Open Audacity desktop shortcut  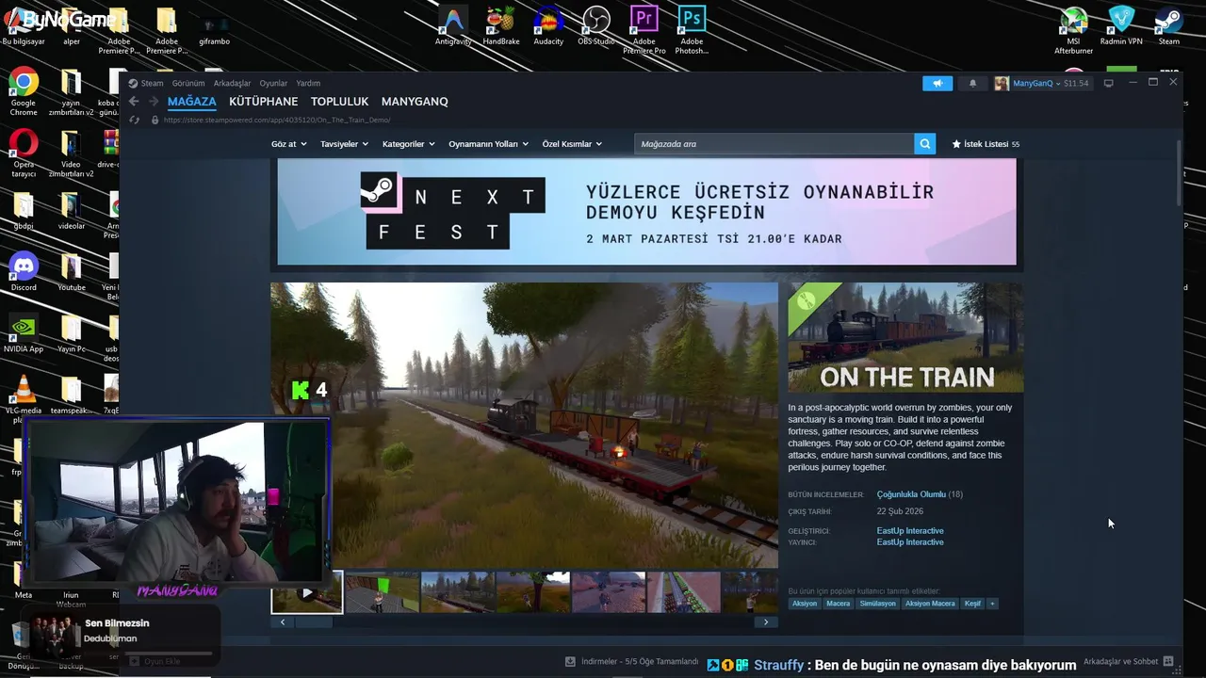pos(548,25)
